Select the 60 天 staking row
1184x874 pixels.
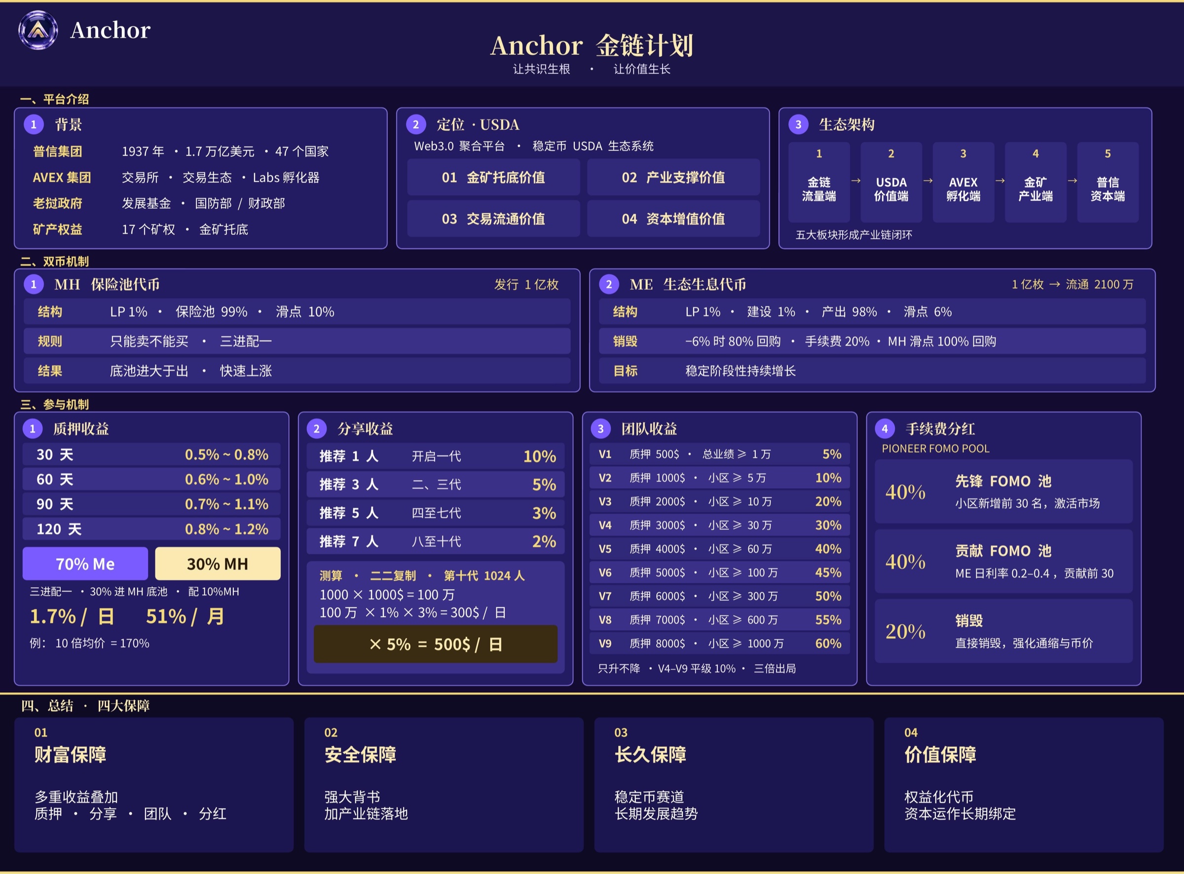(x=151, y=479)
